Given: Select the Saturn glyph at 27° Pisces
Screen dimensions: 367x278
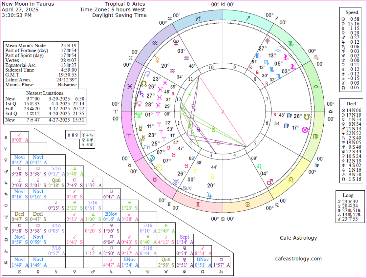Looking at the screenshot, I should pyautogui.click(x=141, y=95).
